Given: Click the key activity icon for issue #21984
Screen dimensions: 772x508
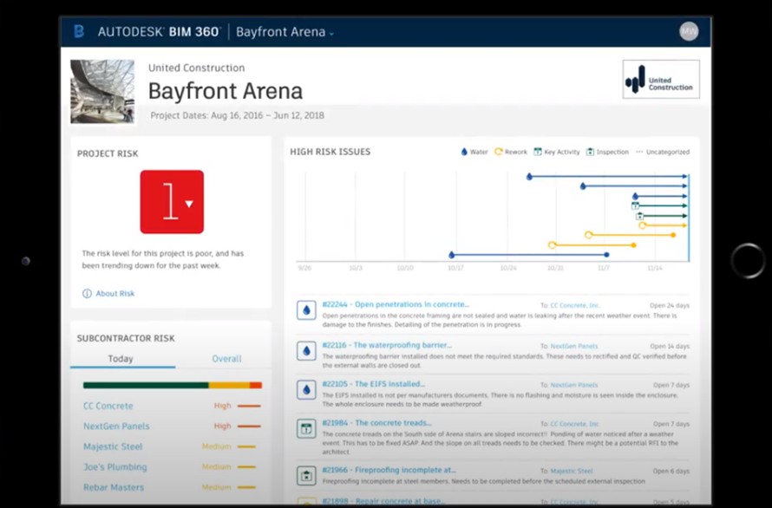Looking at the screenshot, I should (x=306, y=429).
